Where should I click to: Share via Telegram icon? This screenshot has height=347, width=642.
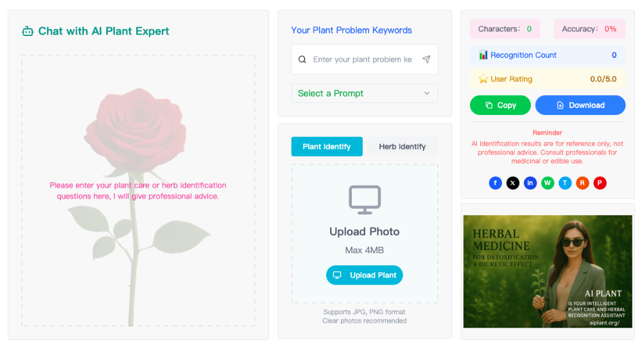(x=565, y=182)
